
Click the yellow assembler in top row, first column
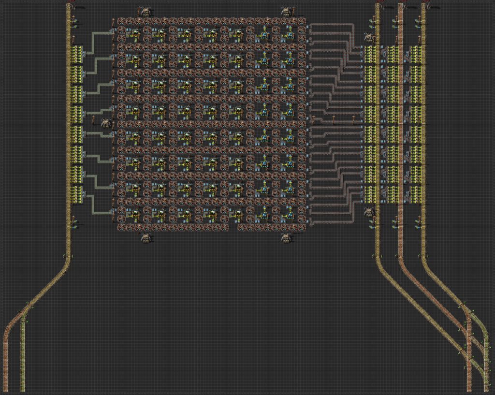tap(135, 33)
